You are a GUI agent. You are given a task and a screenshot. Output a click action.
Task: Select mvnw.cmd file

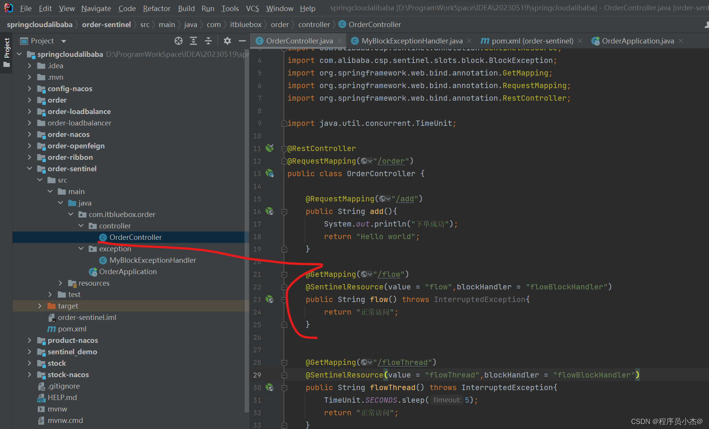pos(65,420)
